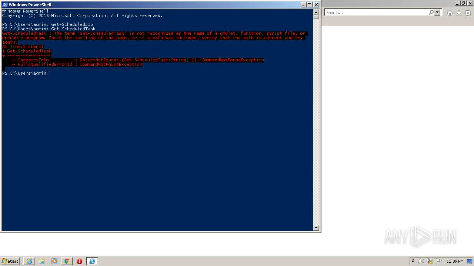Click the CategoryInfo error line
This screenshot has height=266, width=474.
coord(138,60)
